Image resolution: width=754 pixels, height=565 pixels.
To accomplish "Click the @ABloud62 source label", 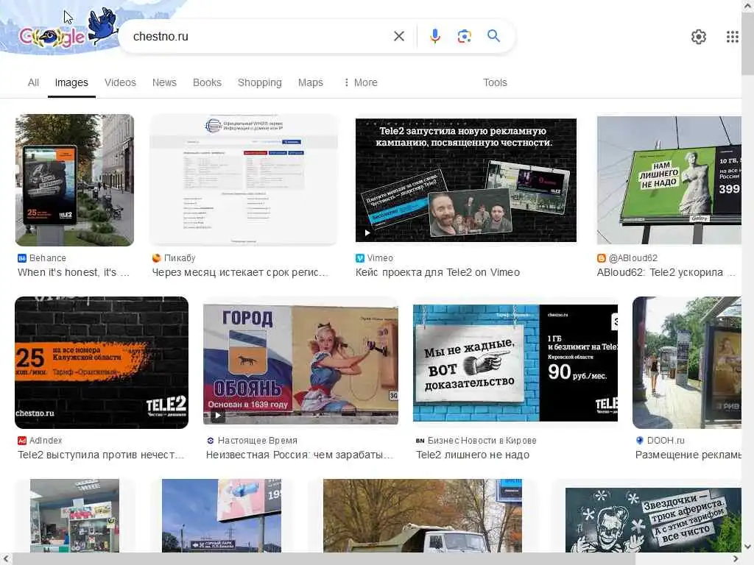I will click(633, 258).
